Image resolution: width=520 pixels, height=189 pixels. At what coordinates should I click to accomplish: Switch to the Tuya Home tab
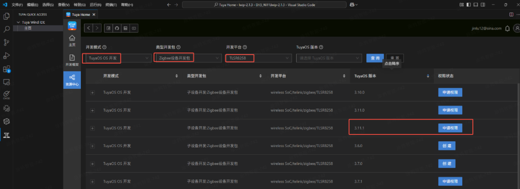point(80,14)
